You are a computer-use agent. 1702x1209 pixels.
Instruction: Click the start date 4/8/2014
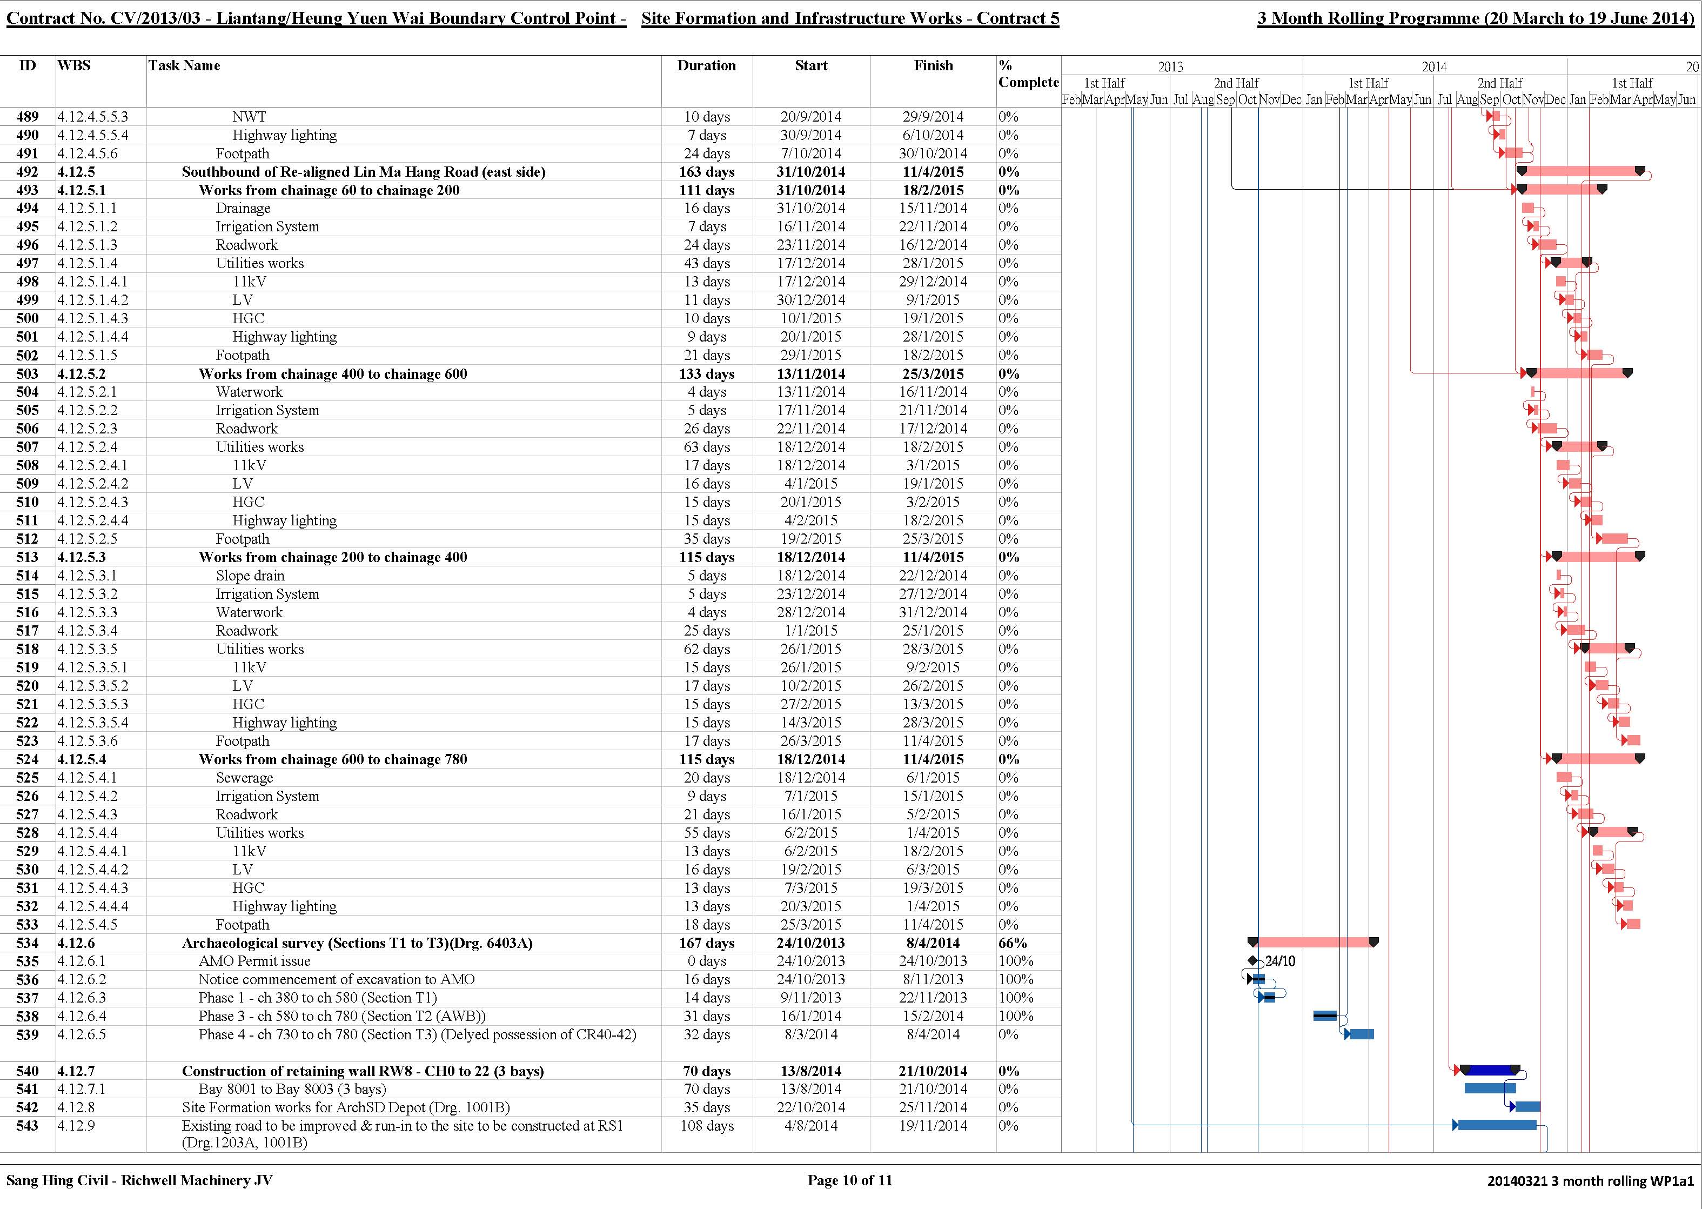click(x=811, y=1126)
